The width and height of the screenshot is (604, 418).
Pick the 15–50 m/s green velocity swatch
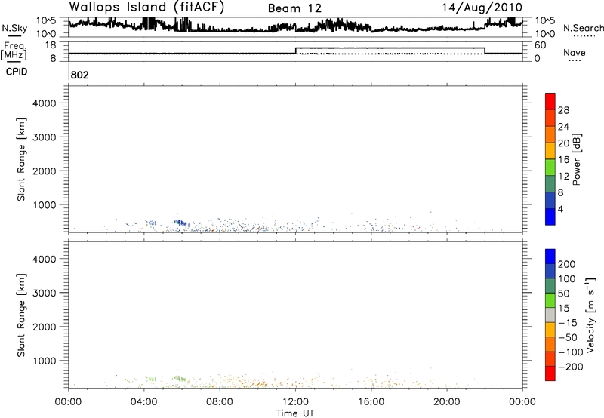click(550, 300)
